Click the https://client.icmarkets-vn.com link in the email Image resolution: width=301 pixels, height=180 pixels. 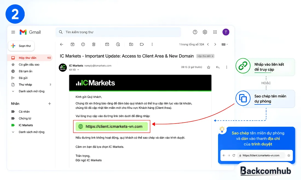tap(114, 127)
